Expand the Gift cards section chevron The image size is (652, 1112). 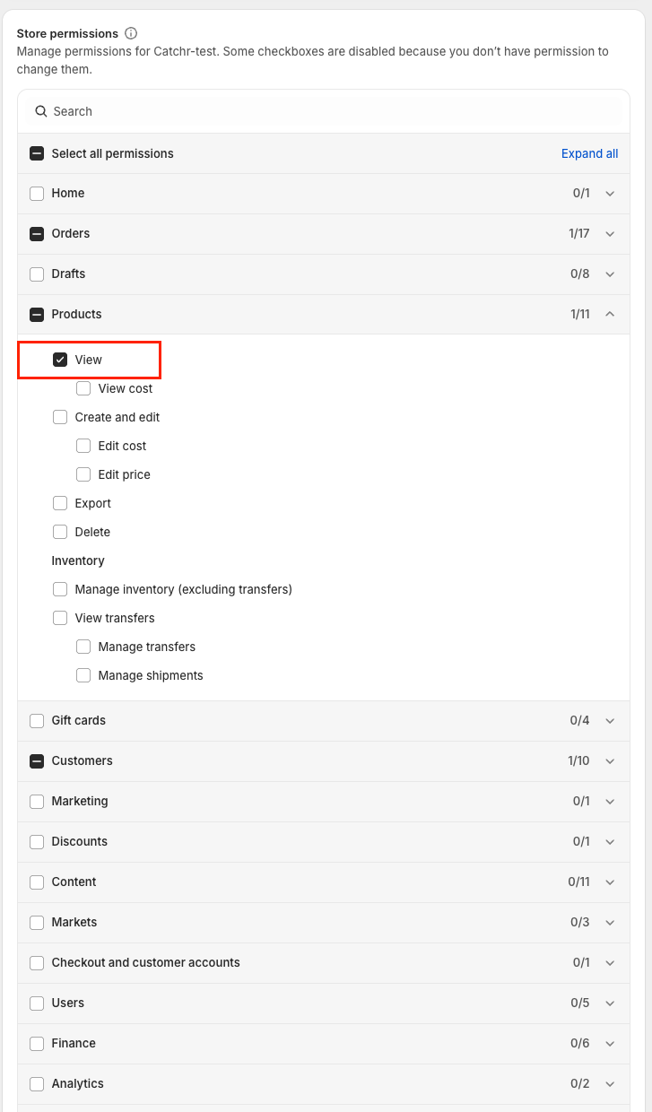(610, 720)
